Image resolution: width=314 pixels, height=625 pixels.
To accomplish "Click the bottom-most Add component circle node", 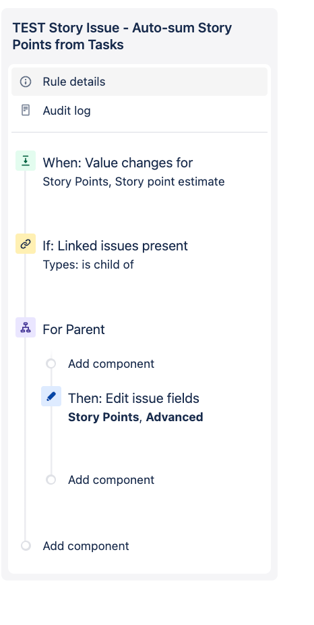I will 26,545.
